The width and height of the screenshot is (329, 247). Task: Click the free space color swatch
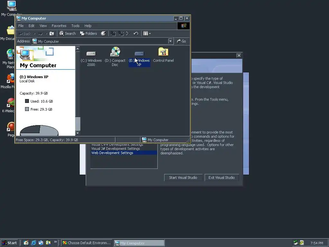[27, 109]
